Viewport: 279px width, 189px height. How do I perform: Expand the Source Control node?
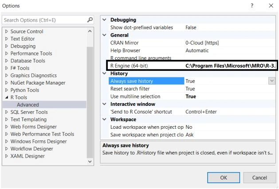point(7,31)
